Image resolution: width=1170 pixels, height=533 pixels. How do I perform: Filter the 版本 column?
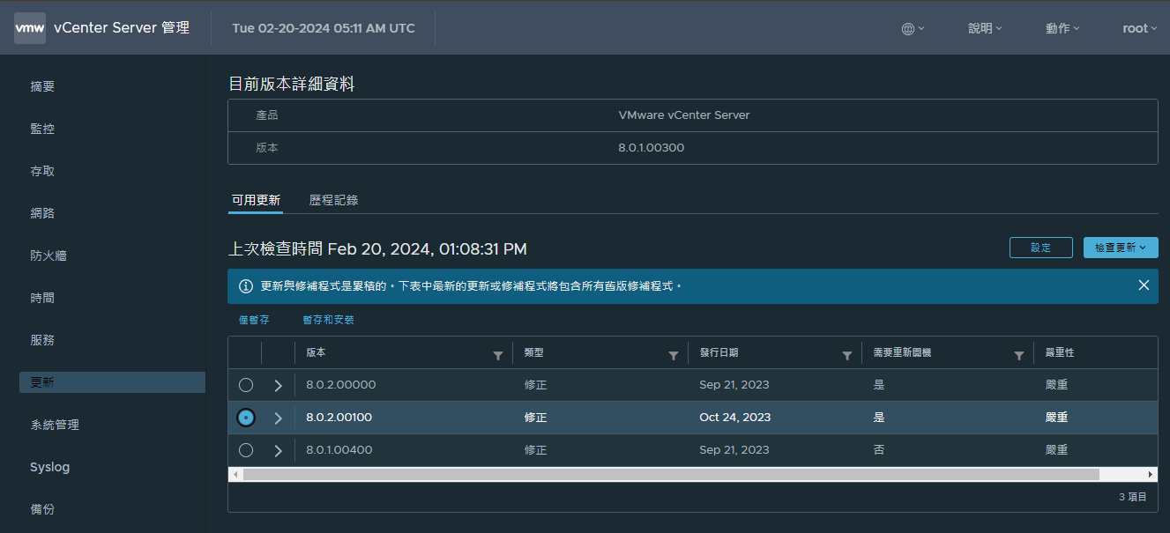point(498,355)
